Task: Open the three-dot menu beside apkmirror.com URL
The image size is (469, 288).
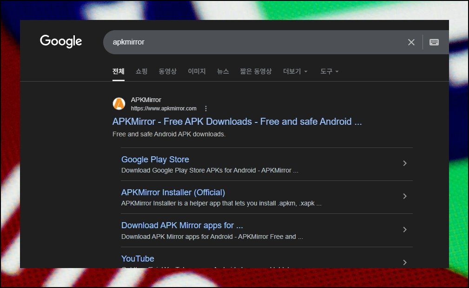Action: tap(206, 109)
